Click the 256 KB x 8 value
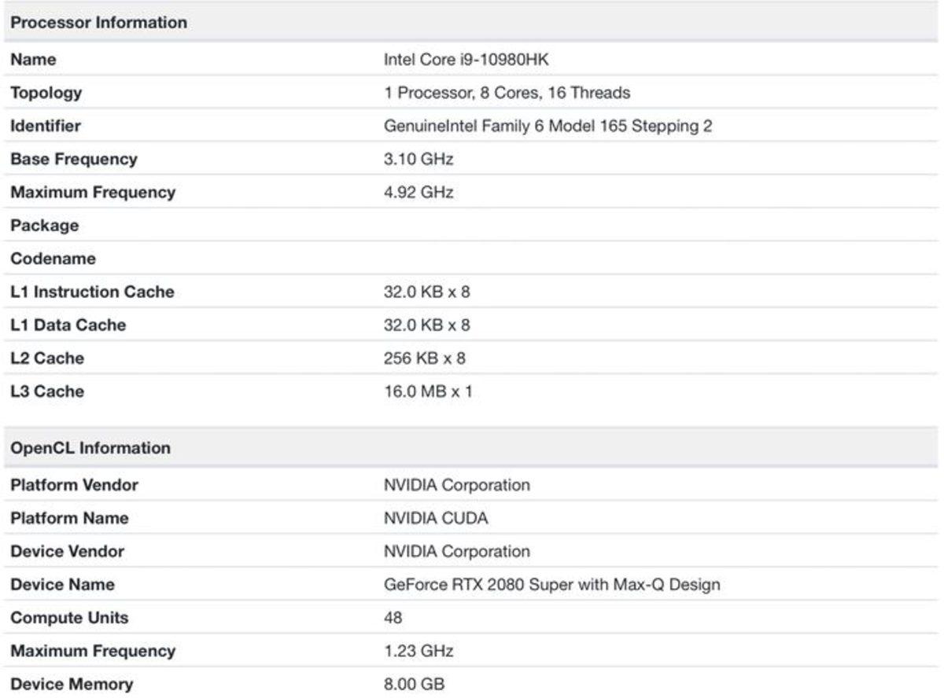944x698 pixels. pos(424,358)
